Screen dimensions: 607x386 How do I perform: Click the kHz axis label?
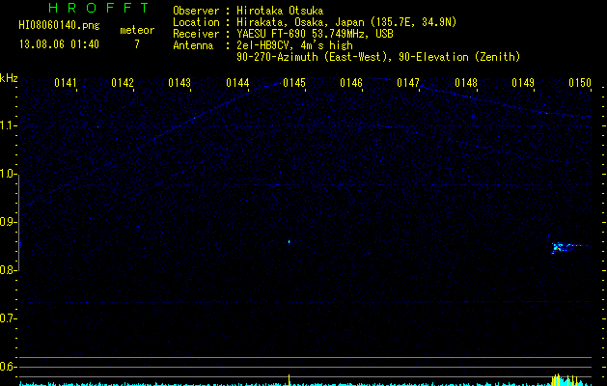[10, 78]
